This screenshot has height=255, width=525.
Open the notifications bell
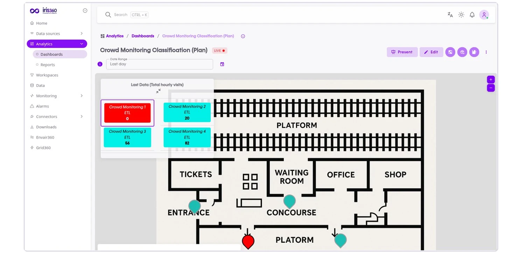472,15
